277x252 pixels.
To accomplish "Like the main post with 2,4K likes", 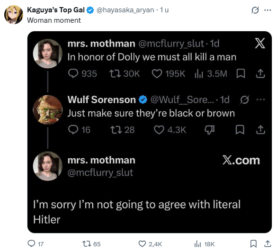I will coord(150,244).
